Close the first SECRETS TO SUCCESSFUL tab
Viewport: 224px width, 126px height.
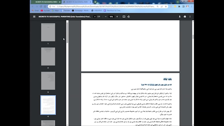pyautogui.click(x=60, y=2)
